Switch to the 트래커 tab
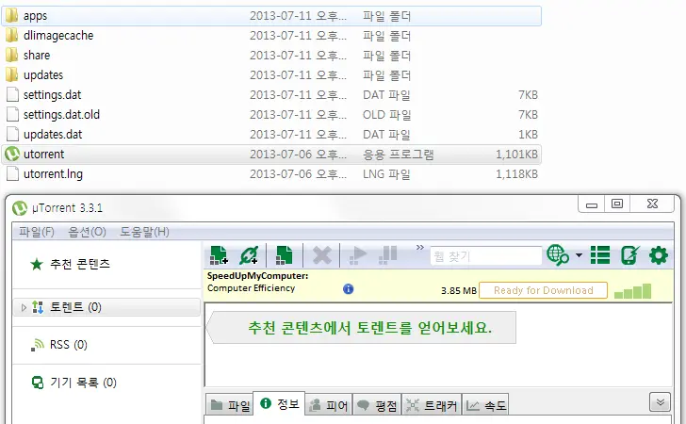The image size is (686, 424). pos(432,406)
